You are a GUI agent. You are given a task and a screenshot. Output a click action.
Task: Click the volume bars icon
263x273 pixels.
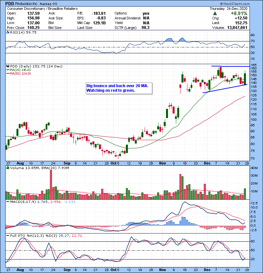[8, 168]
